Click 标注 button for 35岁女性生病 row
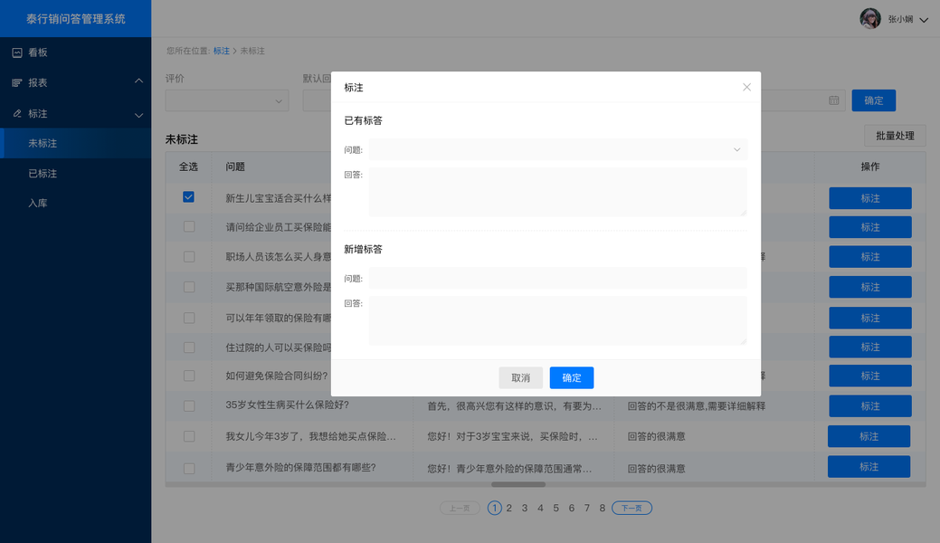Viewport: 940px width, 543px height. 869,406
